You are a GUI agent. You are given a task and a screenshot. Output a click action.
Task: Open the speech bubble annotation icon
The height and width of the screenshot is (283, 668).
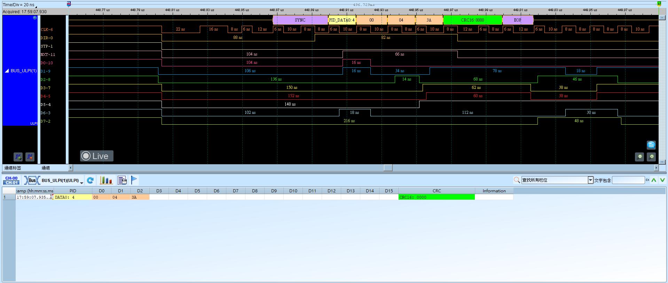click(651, 145)
